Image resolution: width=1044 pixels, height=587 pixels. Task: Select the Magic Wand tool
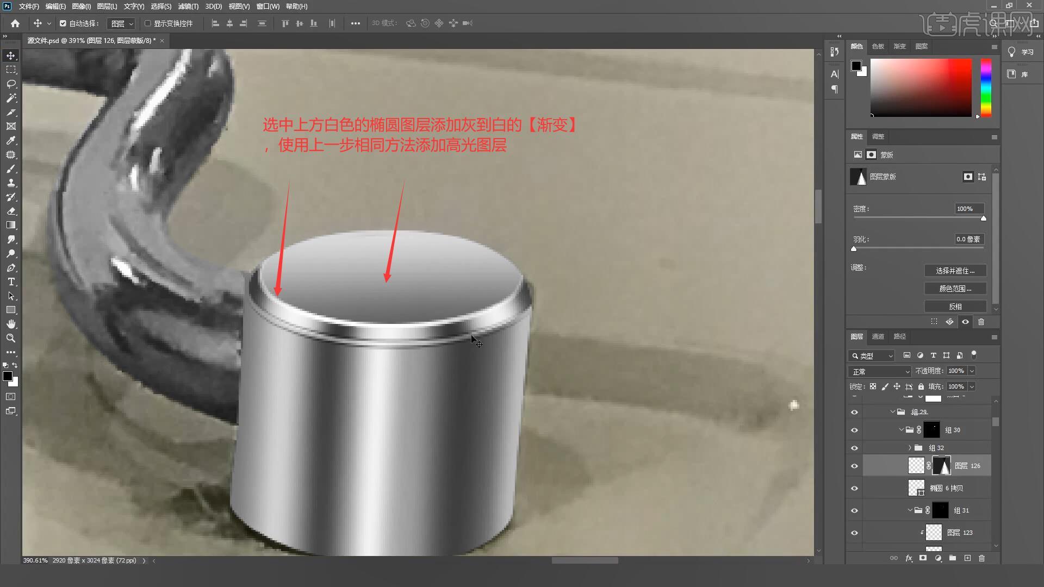(x=11, y=98)
